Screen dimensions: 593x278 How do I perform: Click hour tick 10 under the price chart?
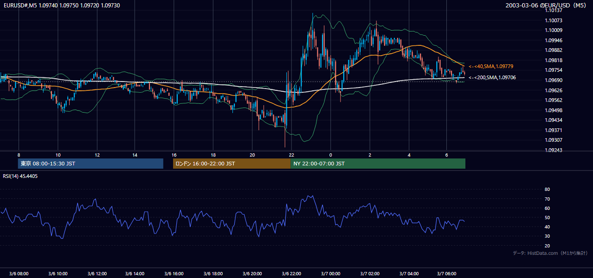[58, 155]
